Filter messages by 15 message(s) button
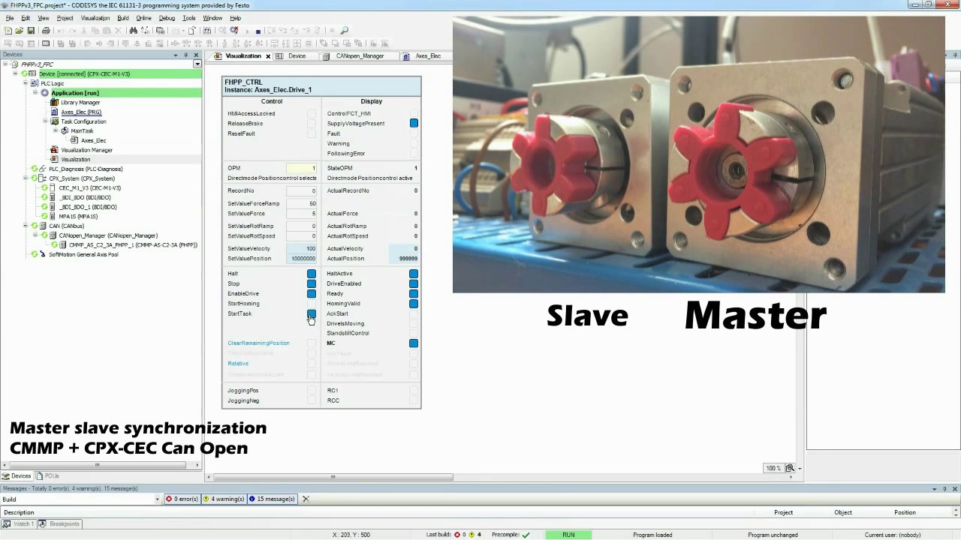 coord(272,499)
